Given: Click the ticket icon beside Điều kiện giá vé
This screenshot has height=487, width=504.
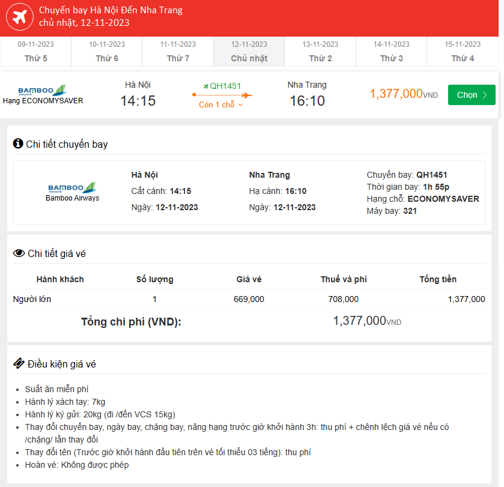Looking at the screenshot, I should (x=19, y=364).
